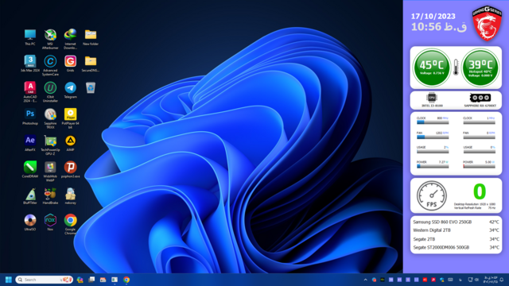Image resolution: width=509 pixels, height=286 pixels.
Task: Open the This PC desktop icon
Action: click(x=30, y=37)
